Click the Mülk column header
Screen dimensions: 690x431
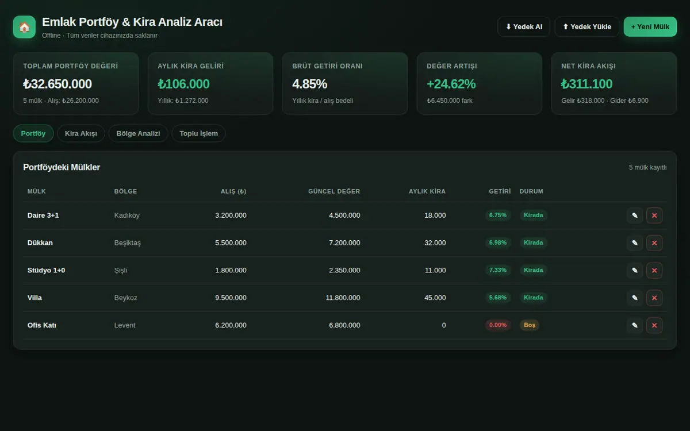pos(37,191)
